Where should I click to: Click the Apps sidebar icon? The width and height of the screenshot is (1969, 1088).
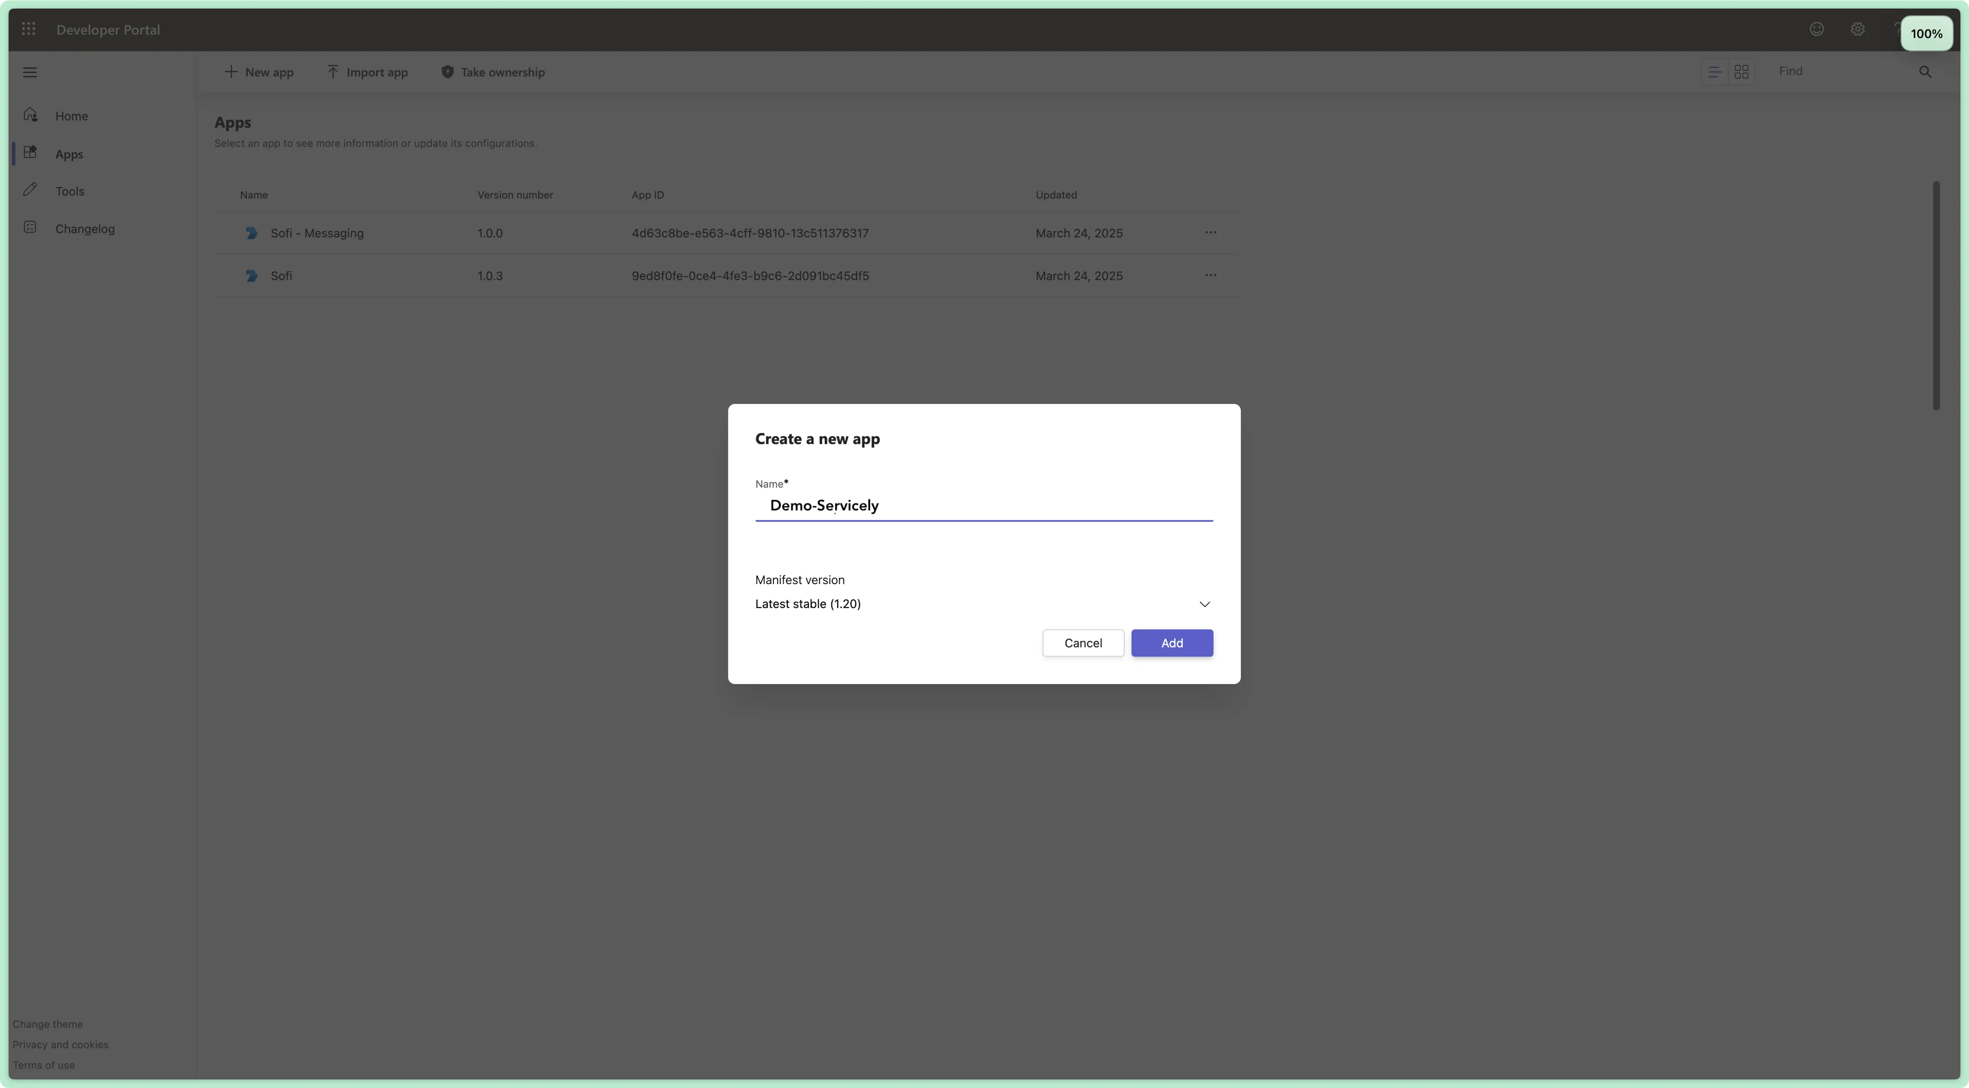(x=31, y=152)
